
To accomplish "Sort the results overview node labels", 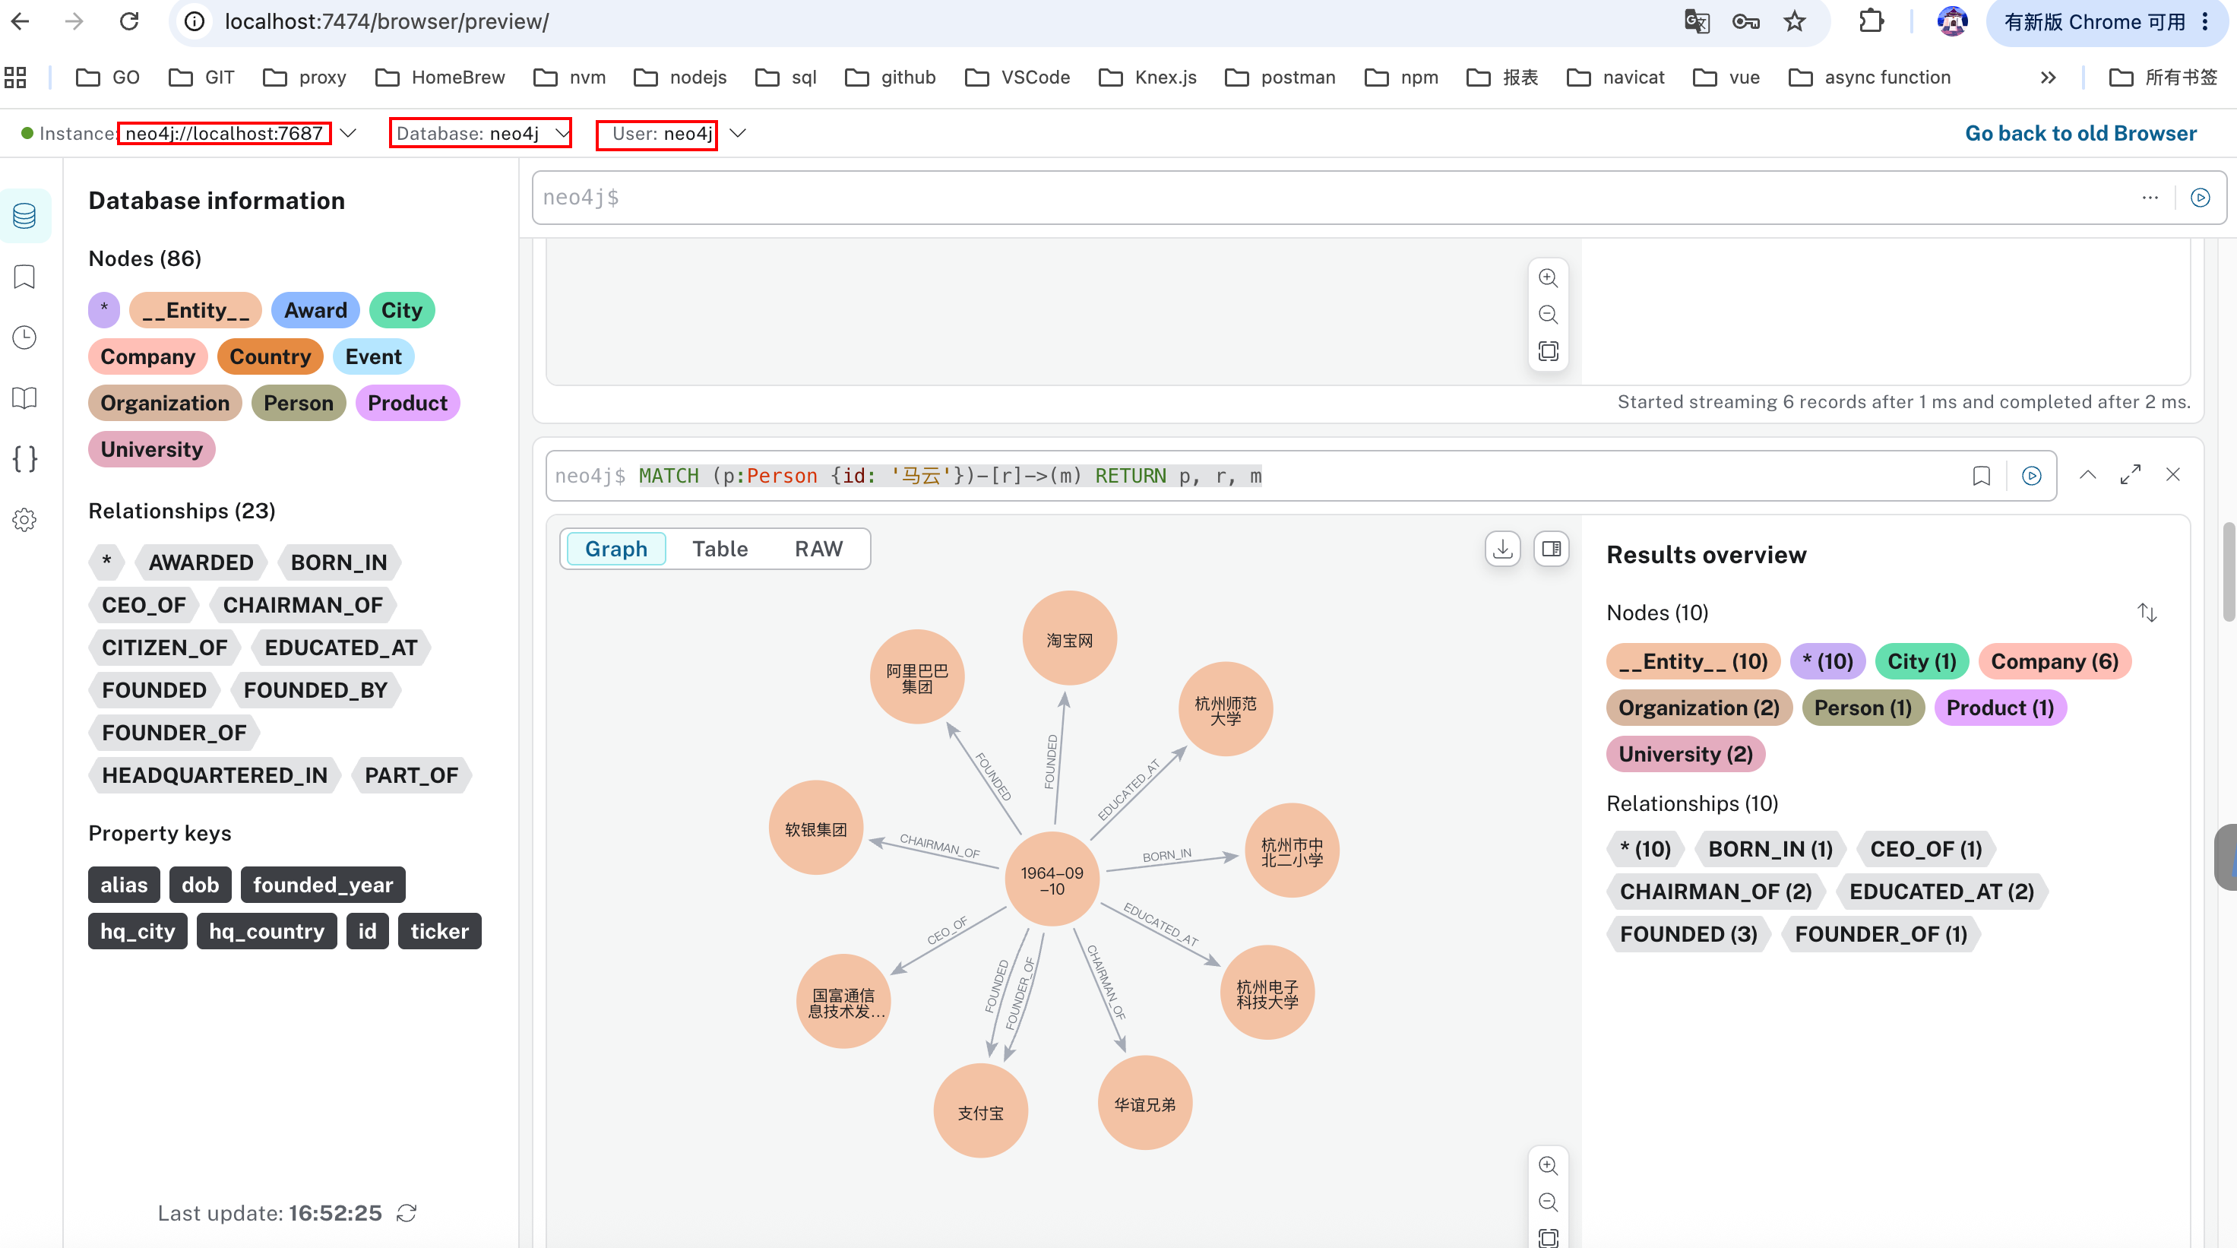I will 2147,613.
